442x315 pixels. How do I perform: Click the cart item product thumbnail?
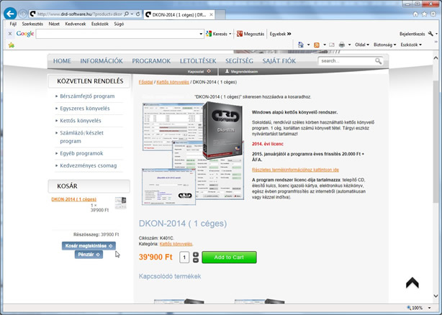[121, 203]
